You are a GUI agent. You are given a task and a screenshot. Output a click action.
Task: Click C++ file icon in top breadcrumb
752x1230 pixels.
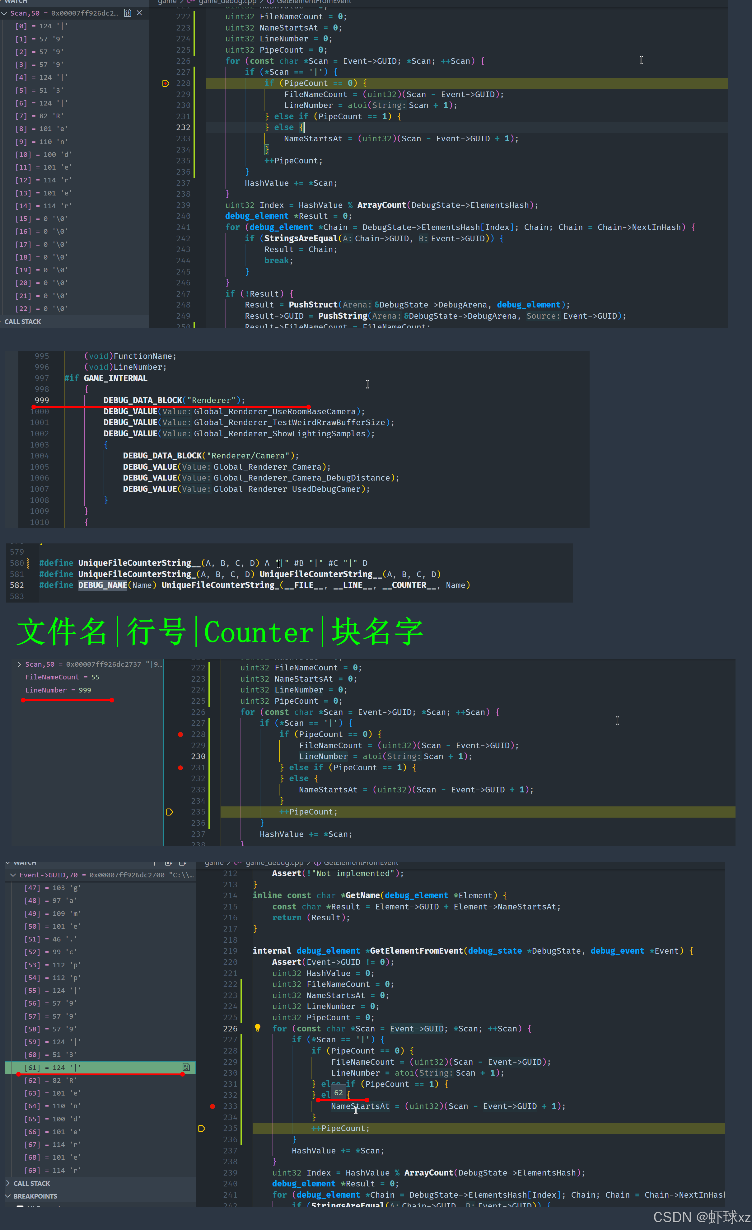190,2
